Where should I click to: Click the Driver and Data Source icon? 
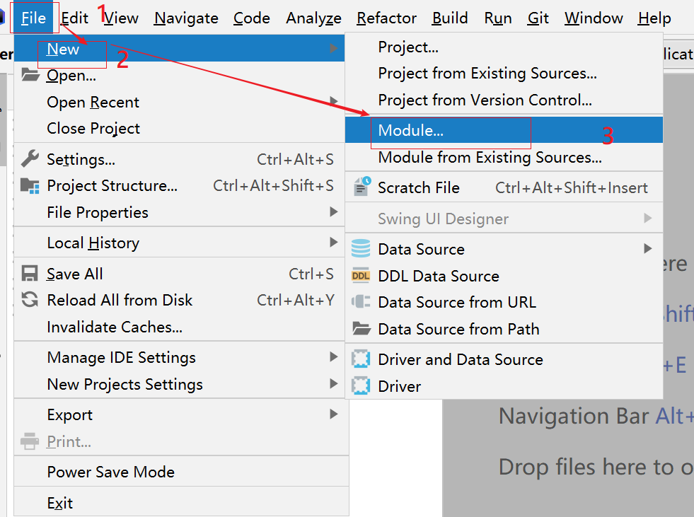pyautogui.click(x=361, y=359)
